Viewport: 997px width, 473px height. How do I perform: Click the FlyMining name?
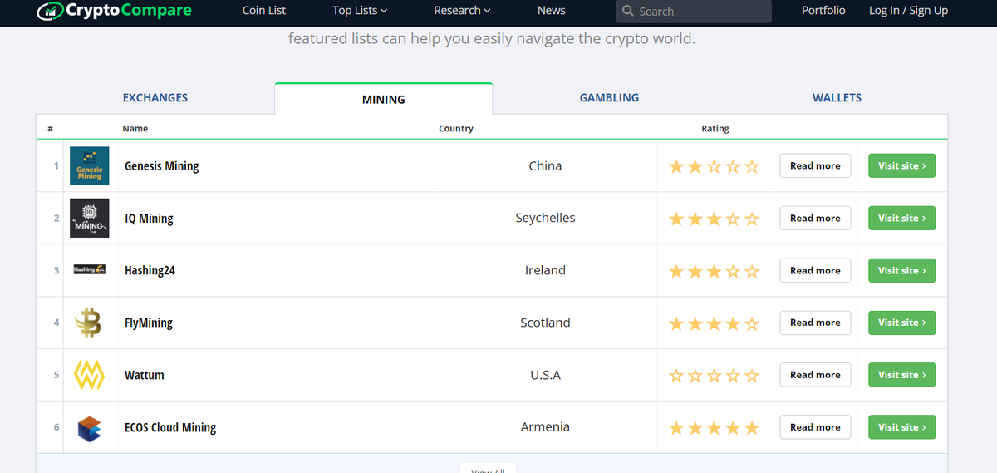(149, 323)
